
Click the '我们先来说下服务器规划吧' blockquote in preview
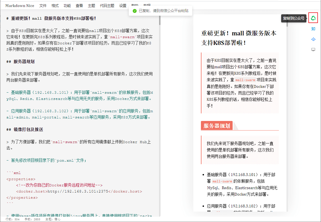(x=240, y=150)
